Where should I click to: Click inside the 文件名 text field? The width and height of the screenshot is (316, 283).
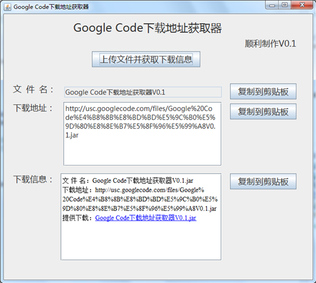(143, 92)
